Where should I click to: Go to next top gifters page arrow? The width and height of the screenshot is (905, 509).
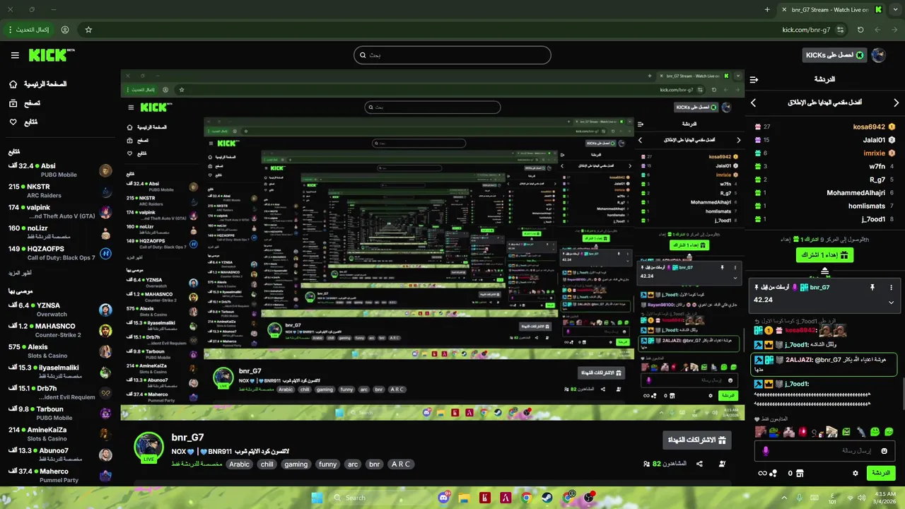[x=896, y=103]
